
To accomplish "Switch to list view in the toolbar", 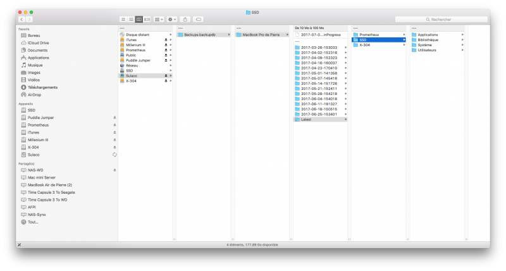I will tap(131, 20).
